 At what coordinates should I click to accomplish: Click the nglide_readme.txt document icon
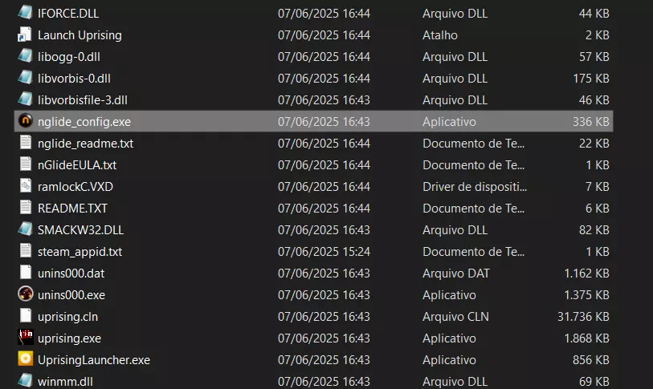coord(26,142)
